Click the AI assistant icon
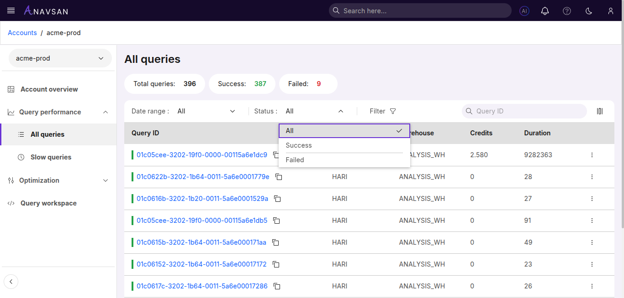Image resolution: width=624 pixels, height=298 pixels. [x=524, y=11]
